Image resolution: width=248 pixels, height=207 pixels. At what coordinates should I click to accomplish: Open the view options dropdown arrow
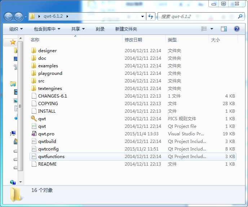212,29
